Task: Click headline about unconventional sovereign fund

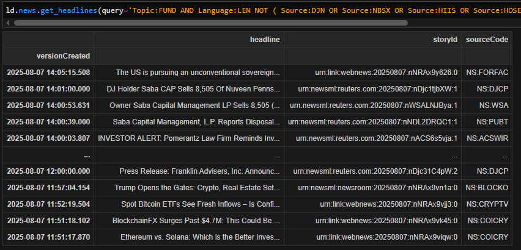Action: pyautogui.click(x=198, y=73)
